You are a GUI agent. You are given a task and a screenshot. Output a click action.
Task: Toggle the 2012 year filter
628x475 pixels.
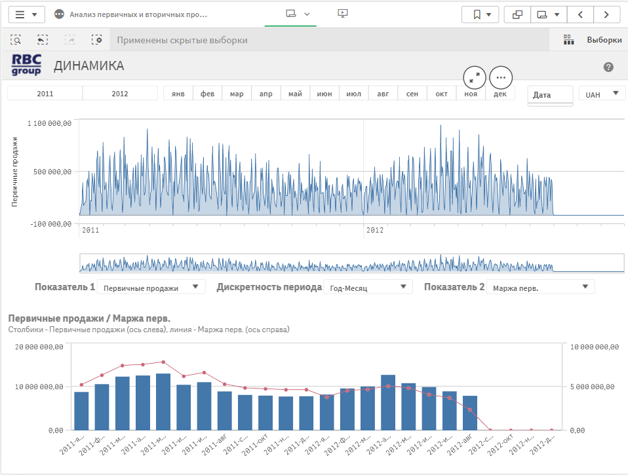(120, 94)
